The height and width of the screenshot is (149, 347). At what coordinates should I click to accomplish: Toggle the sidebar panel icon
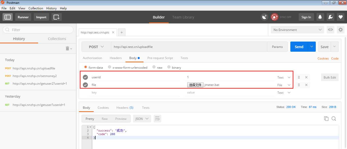[x=8, y=17]
